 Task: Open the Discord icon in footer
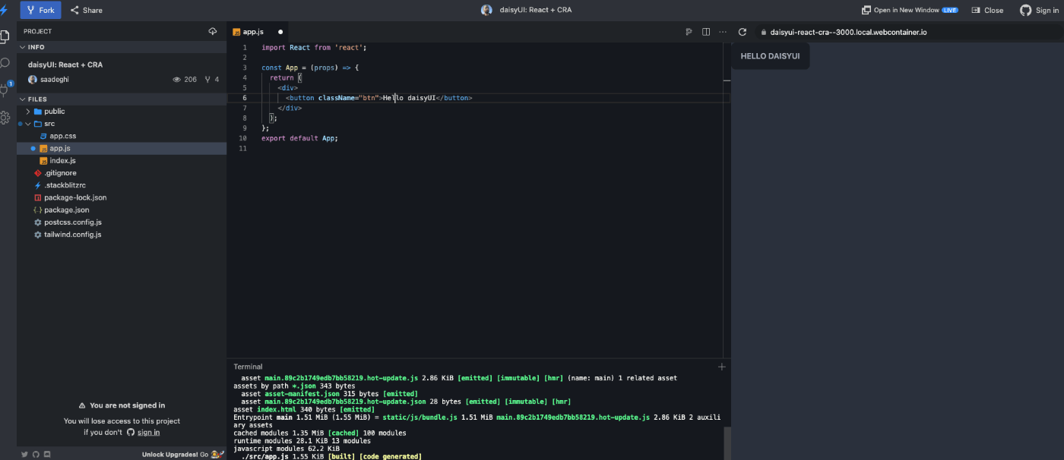(x=47, y=454)
